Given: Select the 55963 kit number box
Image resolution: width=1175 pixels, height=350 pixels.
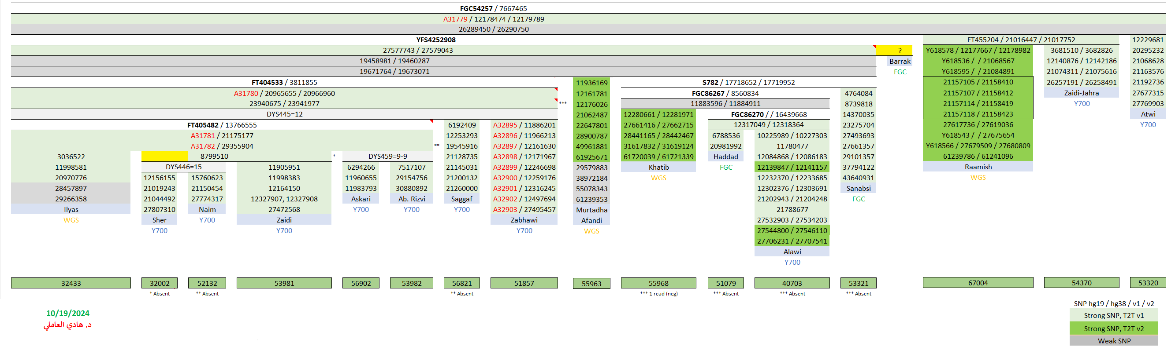Looking at the screenshot, I should point(591,284).
